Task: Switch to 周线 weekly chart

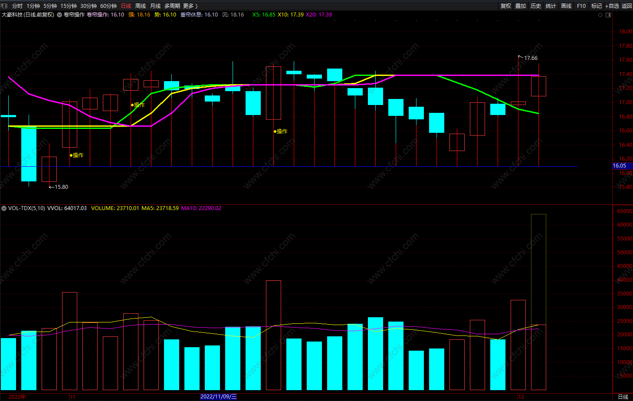Action: 141,6
